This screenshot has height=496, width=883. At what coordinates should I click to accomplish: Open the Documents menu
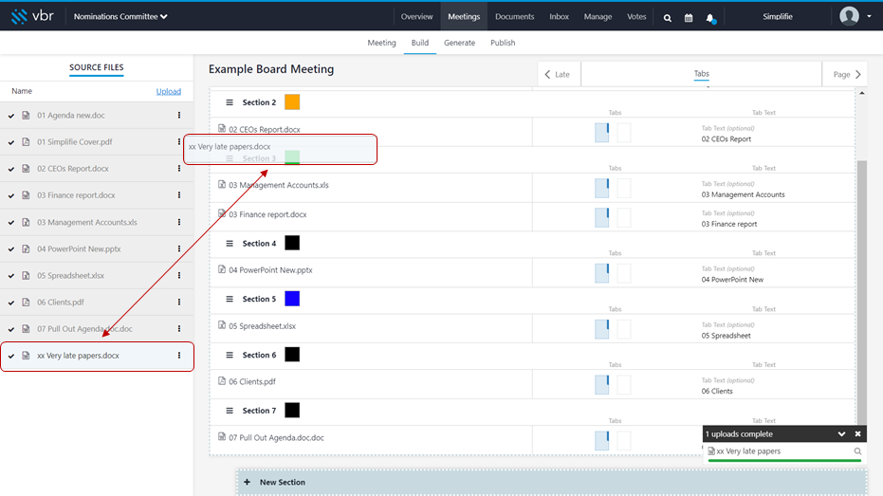point(514,16)
